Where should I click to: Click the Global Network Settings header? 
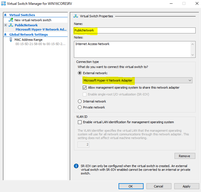(28, 35)
